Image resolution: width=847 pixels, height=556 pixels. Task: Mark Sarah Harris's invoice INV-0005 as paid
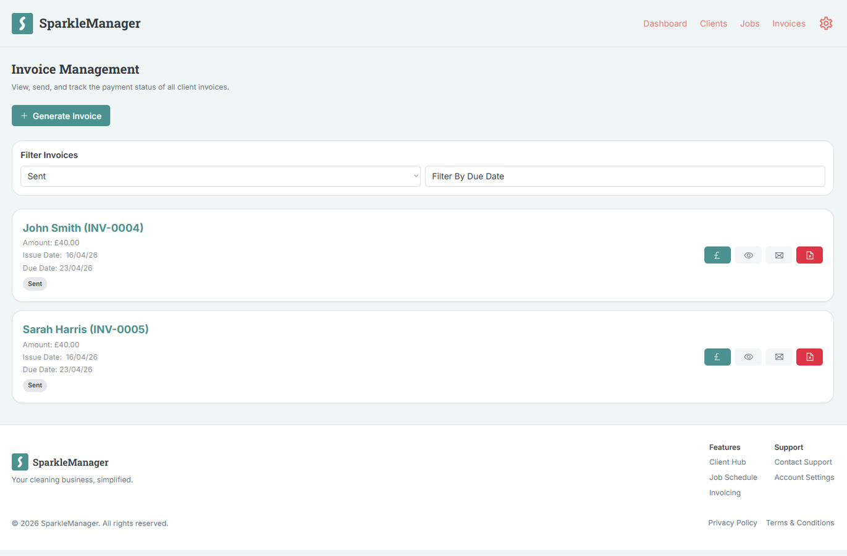point(717,357)
